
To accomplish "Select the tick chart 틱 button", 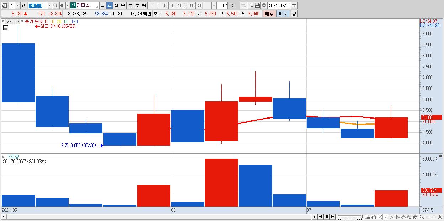I will pyautogui.click(x=144, y=5).
